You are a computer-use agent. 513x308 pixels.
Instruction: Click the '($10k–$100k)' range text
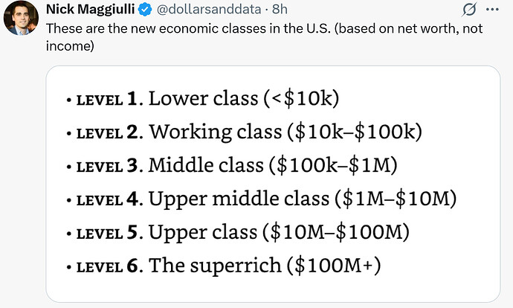tap(355, 132)
